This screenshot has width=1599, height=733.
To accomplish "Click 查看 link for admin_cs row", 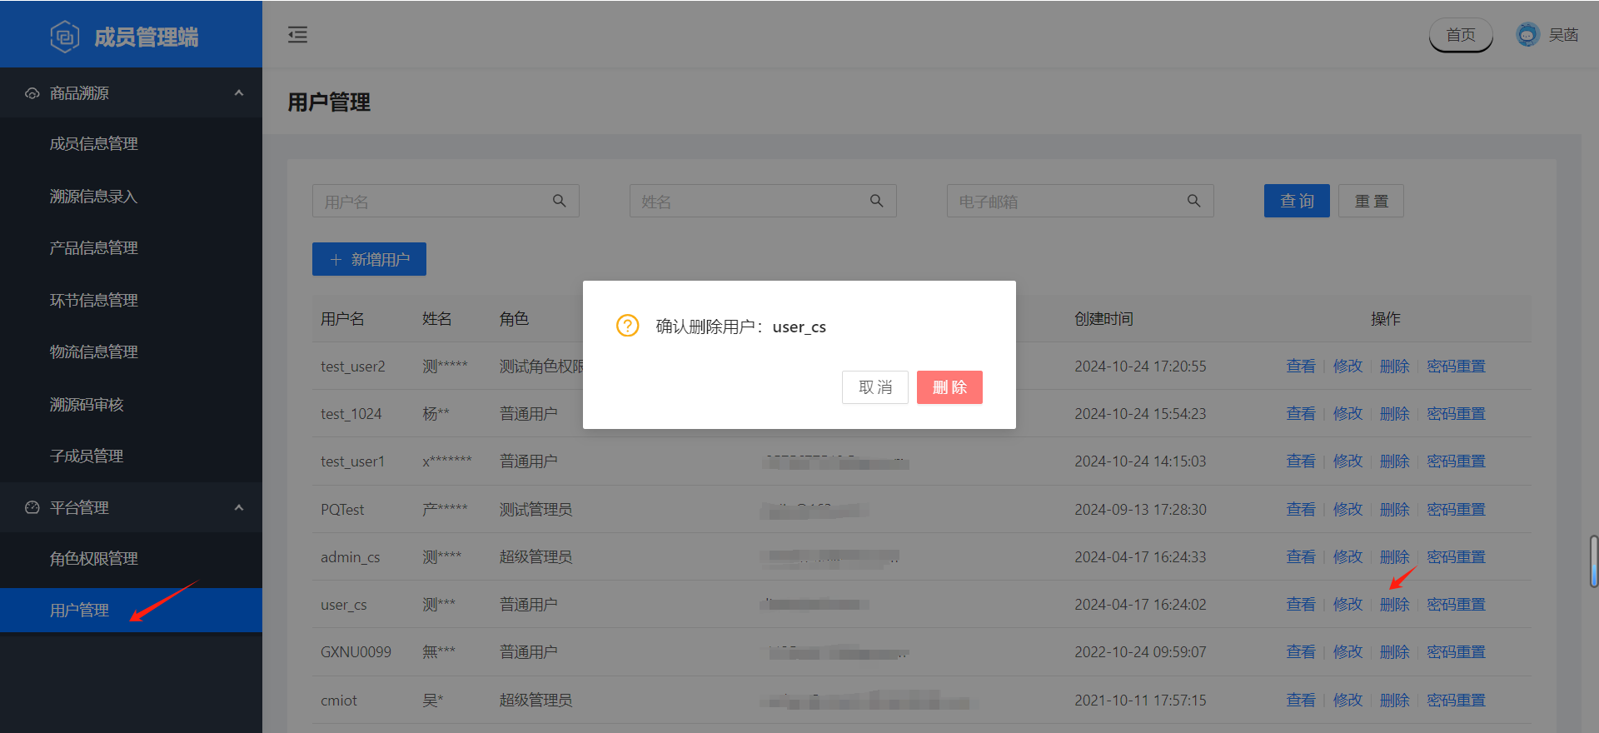I will pyautogui.click(x=1300, y=557).
